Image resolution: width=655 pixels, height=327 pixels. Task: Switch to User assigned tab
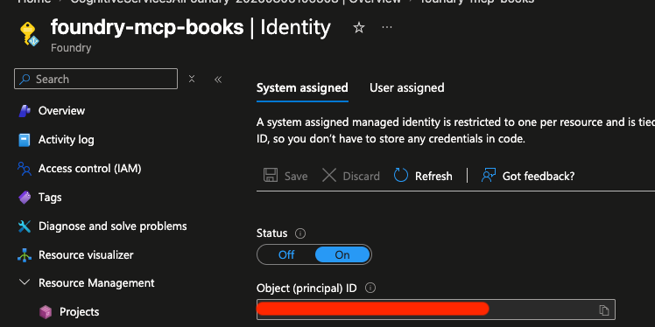[x=407, y=88]
